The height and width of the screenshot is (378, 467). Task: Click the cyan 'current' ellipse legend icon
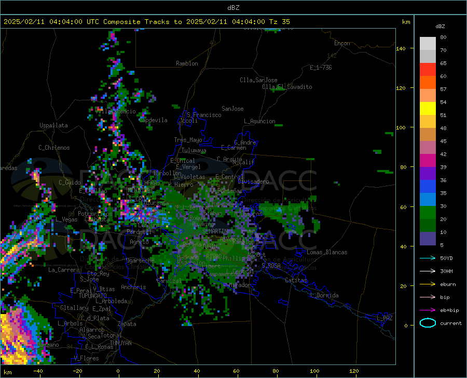428,323
